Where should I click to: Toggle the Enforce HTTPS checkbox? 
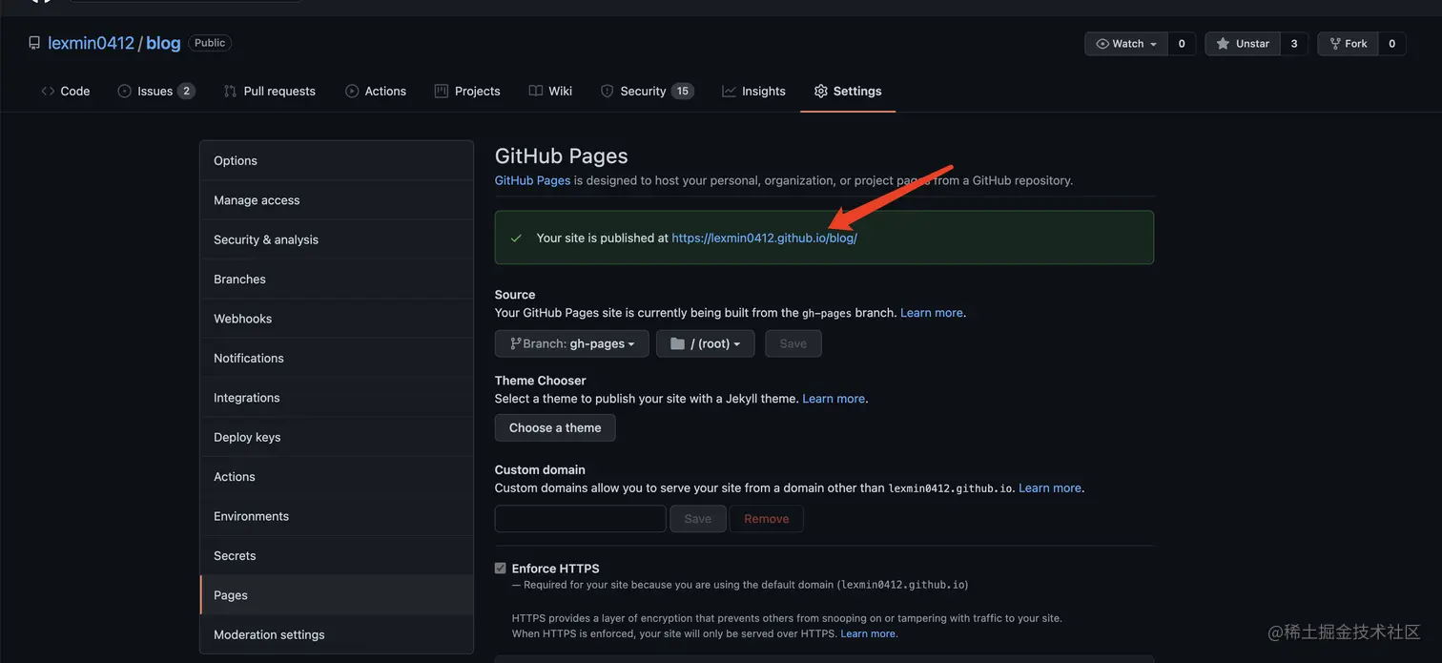click(501, 569)
